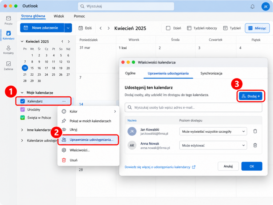The height and width of the screenshot is (205, 273).
Task: Delete Jan Kowalski's sharing permission
Action: [x=255, y=131]
